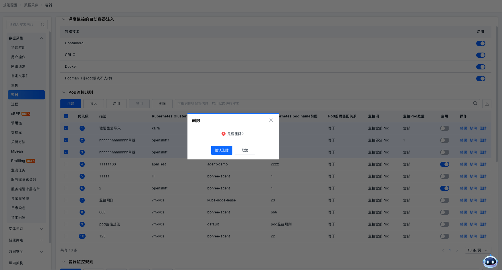502x270 pixels.
Task: Go to next page arrow
Action: (457, 250)
